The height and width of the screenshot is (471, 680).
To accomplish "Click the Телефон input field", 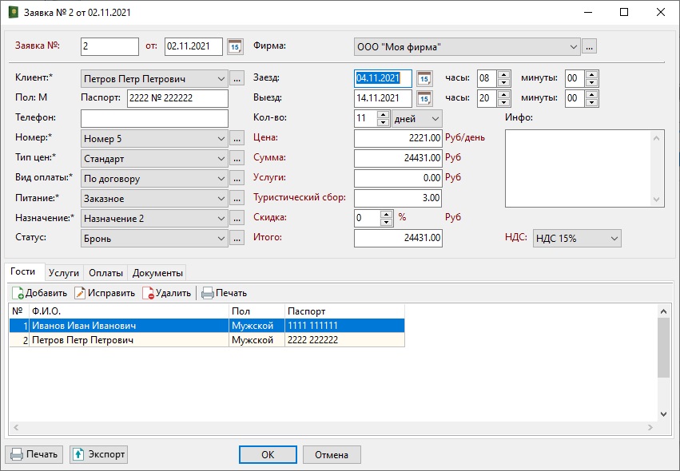I will (x=154, y=118).
